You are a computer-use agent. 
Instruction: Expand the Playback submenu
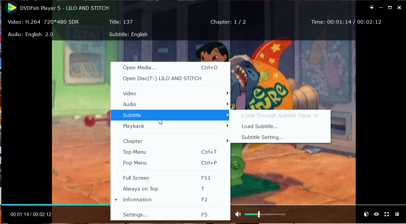170,126
